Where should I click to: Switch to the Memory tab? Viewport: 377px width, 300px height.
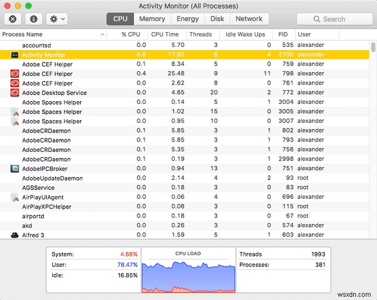point(152,19)
